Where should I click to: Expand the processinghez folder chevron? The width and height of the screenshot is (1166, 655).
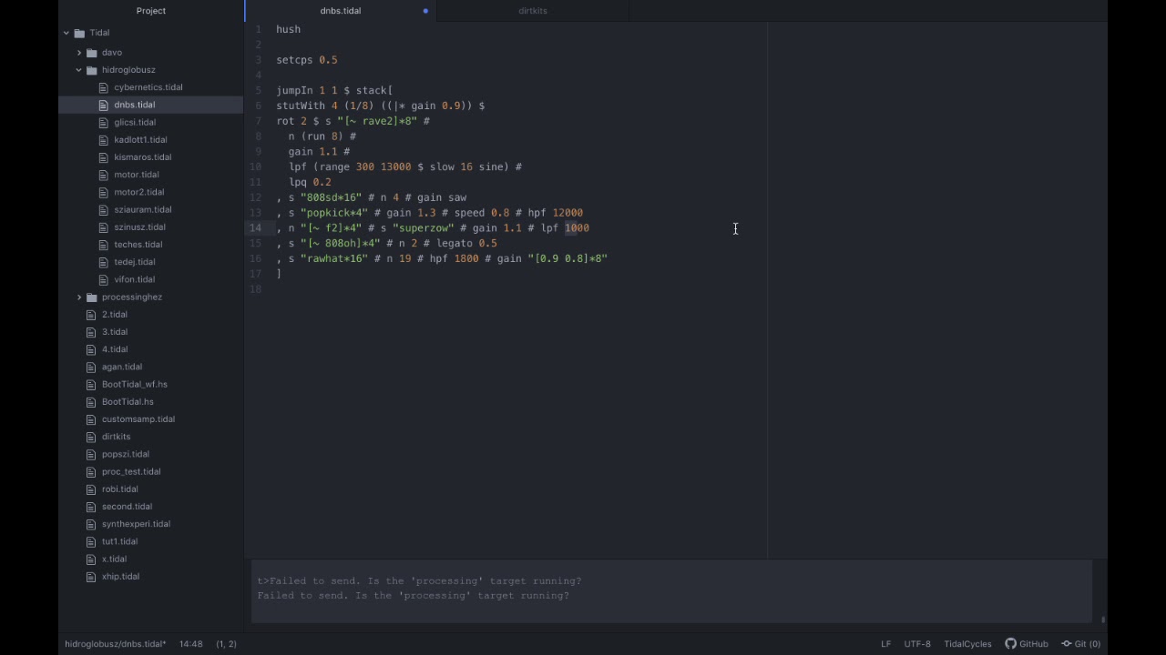[79, 297]
